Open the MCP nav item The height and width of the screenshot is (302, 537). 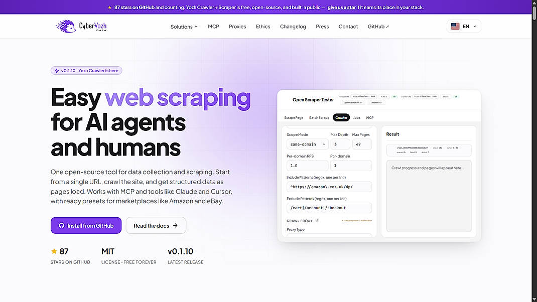[213, 27]
